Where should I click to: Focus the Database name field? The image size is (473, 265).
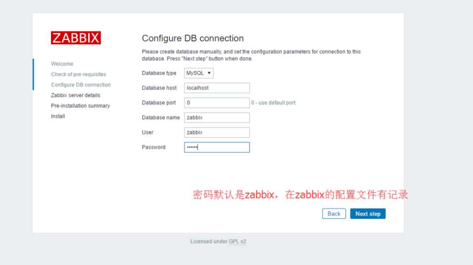point(217,117)
